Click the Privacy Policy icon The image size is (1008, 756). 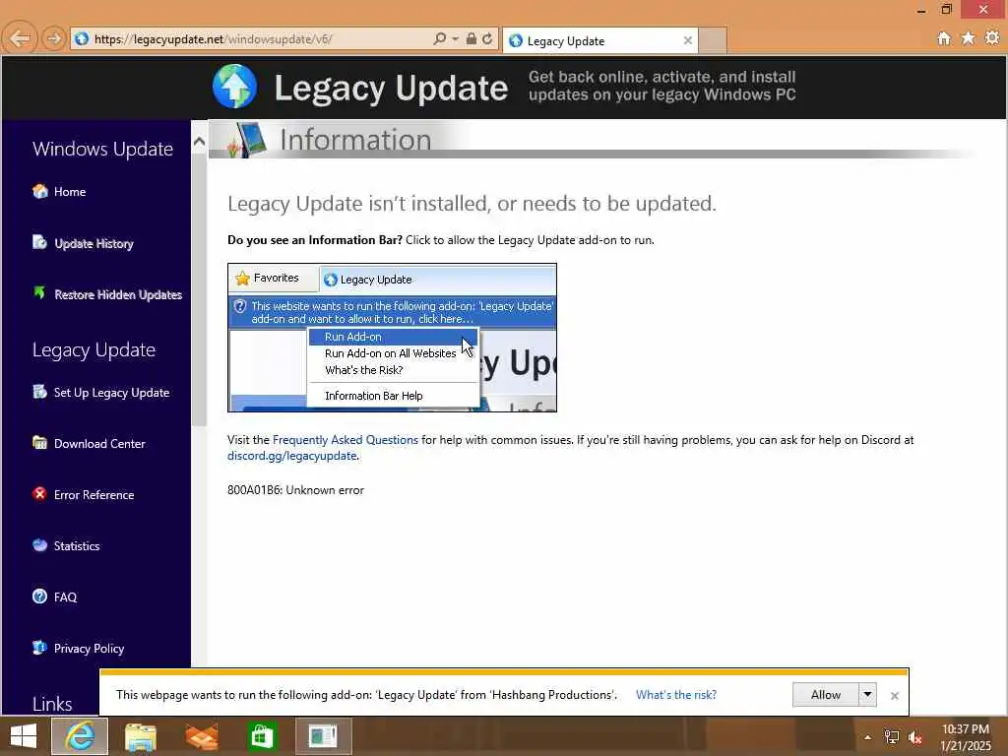(39, 648)
